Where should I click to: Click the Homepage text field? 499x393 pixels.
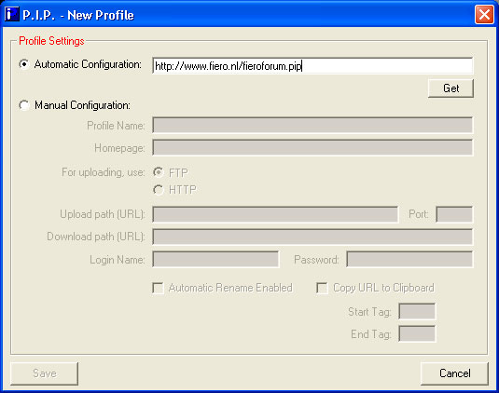point(312,148)
